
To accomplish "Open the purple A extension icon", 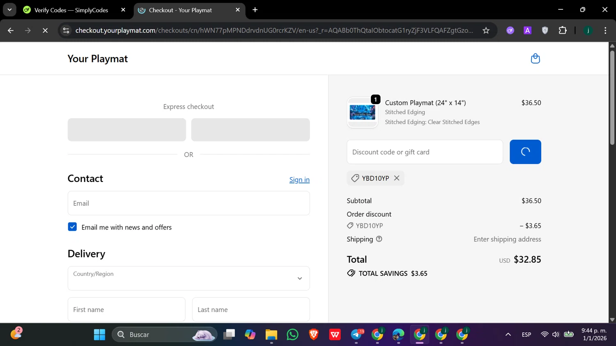I will tap(528, 30).
